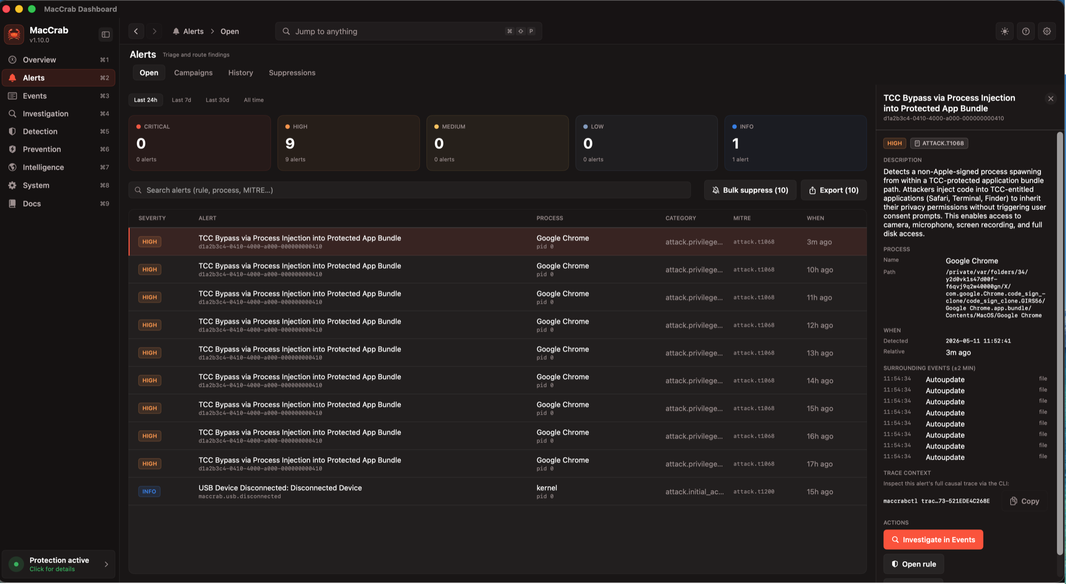Sort by the SEVERITY column header

click(152, 218)
